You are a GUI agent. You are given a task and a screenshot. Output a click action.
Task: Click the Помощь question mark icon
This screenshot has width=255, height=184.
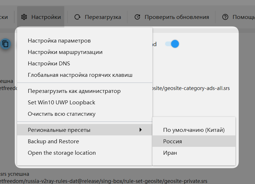pyautogui.click(x=225, y=17)
